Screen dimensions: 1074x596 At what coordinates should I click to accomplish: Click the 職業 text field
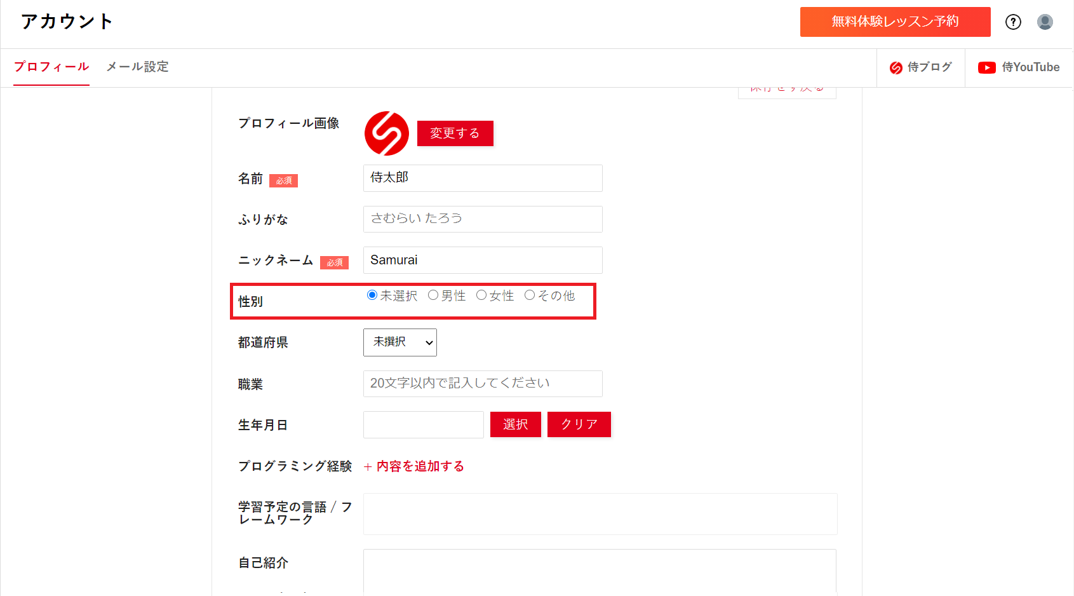[483, 384]
